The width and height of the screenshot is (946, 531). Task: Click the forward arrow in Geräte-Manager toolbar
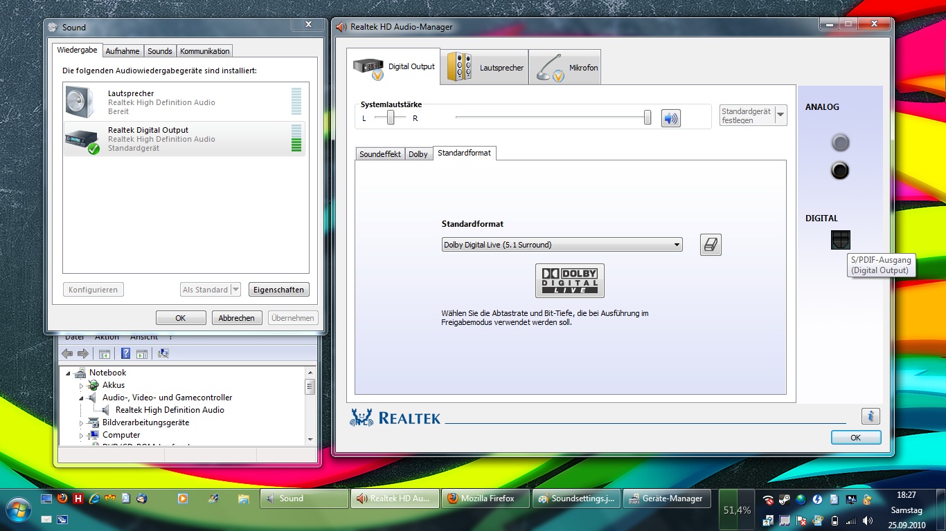[x=83, y=353]
